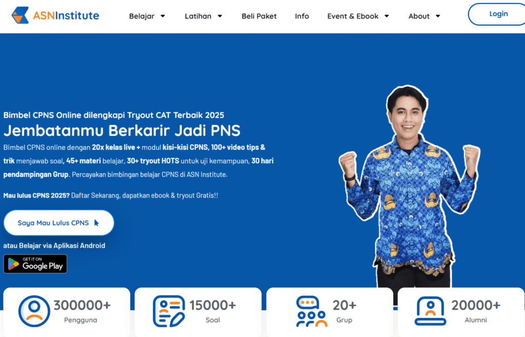Select the 20000+ Alumni stats card
Screen dimensions: 525x337
point(461,312)
